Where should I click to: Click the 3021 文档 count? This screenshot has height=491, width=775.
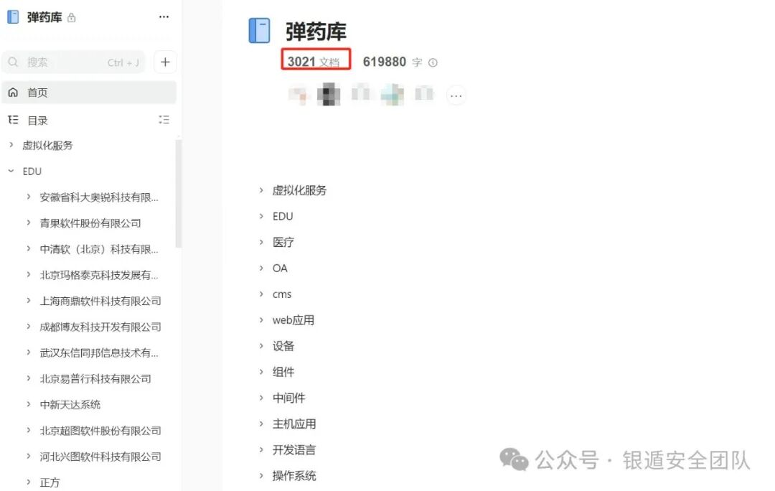click(314, 62)
